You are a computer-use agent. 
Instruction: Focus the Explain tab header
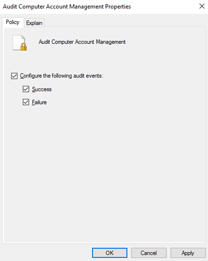point(34,23)
